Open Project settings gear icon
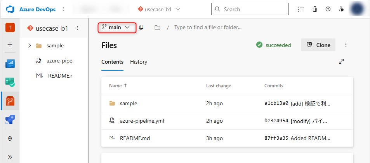 (10, 139)
